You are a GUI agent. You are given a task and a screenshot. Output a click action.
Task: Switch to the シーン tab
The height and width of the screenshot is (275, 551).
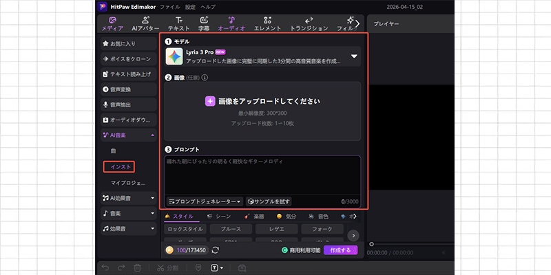pos(218,217)
